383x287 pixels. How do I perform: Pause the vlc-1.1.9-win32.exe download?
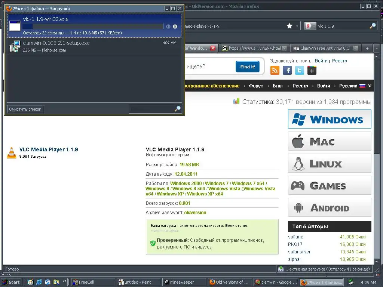[x=168, y=27]
